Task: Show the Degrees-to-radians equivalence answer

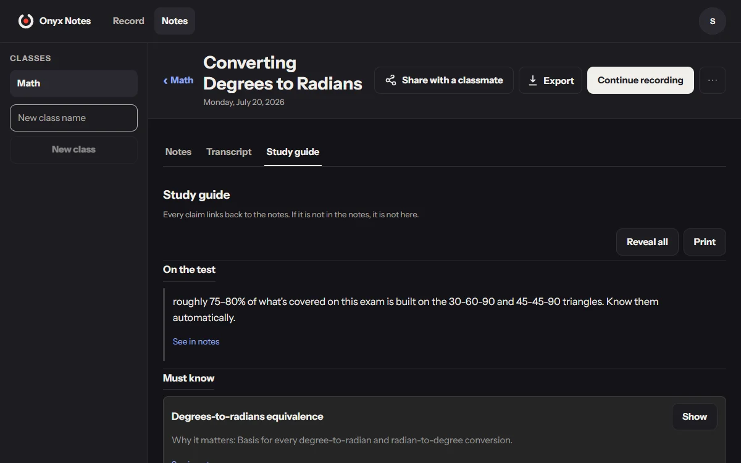Action: point(695,417)
